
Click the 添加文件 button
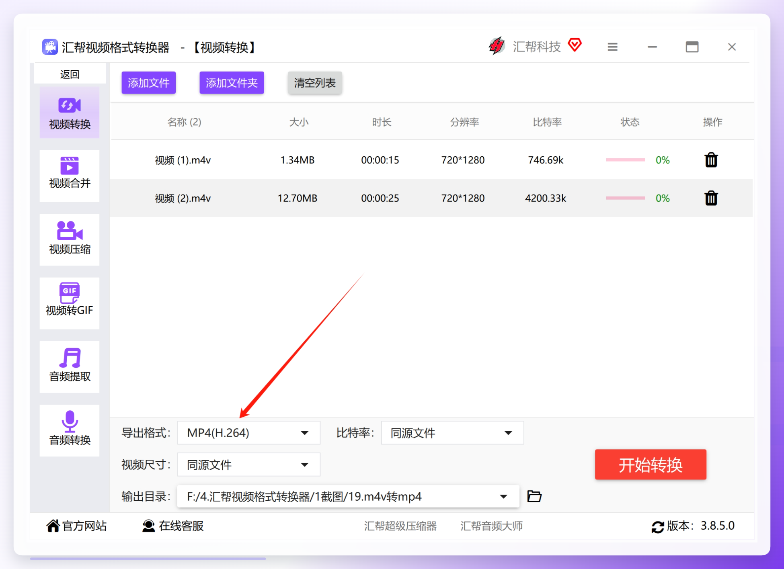click(x=149, y=83)
